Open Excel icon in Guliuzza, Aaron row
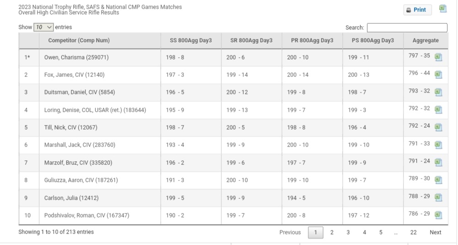Image resolution: width=458 pixels, height=245 pixels. click(x=438, y=180)
